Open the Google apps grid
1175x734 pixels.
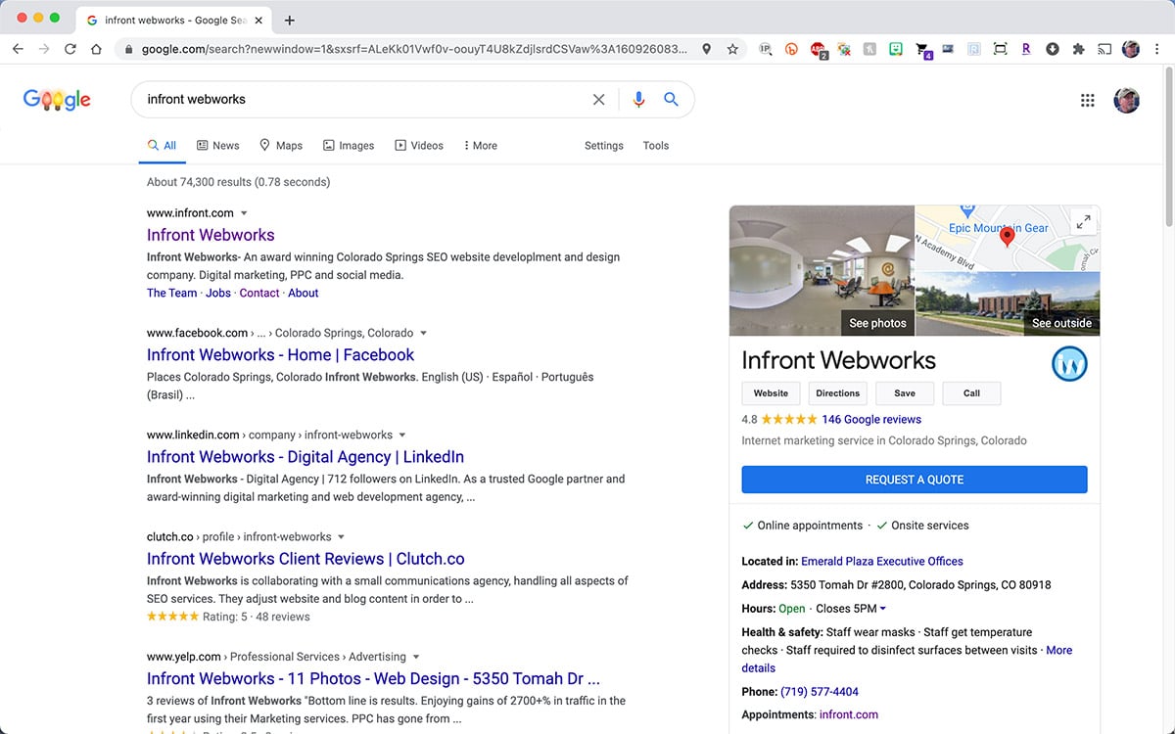[1087, 99]
